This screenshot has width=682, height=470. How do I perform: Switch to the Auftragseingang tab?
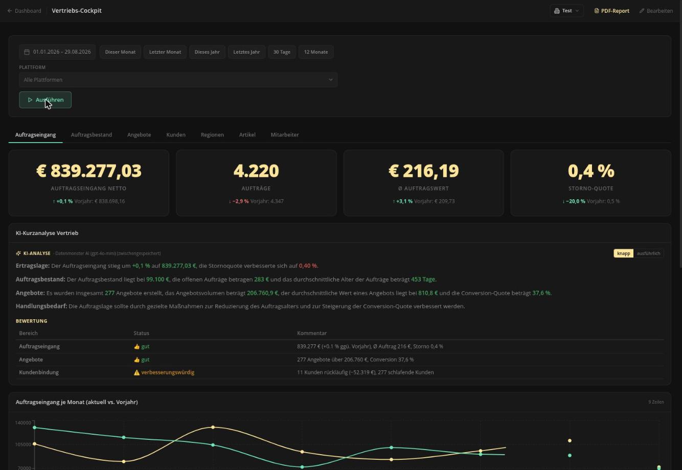click(35, 135)
